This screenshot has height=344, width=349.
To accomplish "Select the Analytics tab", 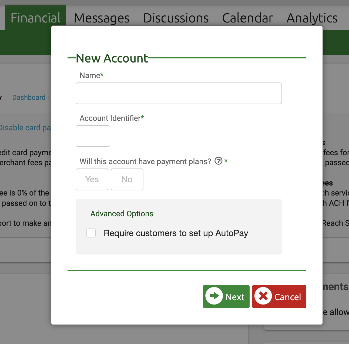I will [x=312, y=18].
